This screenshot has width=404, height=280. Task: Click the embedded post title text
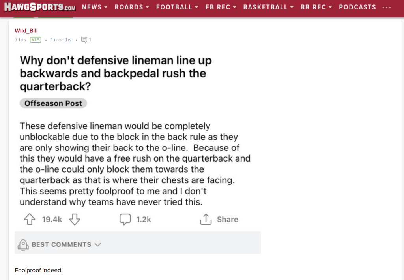tap(116, 73)
